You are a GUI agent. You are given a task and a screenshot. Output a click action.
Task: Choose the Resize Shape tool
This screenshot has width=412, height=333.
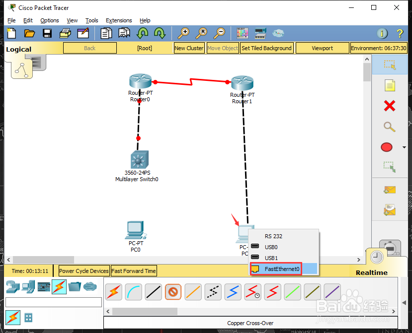pos(390,167)
